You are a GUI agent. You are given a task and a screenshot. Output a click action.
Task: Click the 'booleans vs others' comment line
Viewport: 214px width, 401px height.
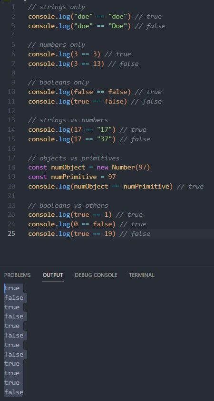tap(68, 205)
